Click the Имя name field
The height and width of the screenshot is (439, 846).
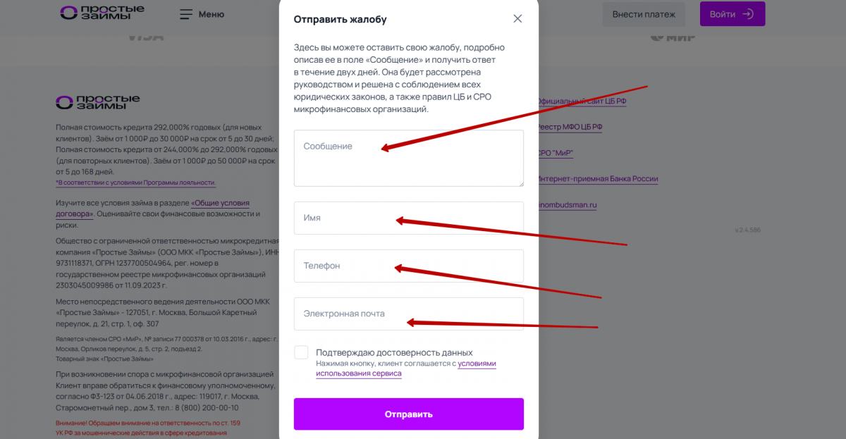tap(408, 218)
